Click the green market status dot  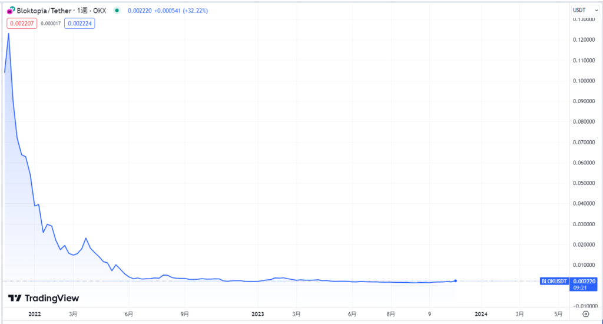click(x=117, y=11)
